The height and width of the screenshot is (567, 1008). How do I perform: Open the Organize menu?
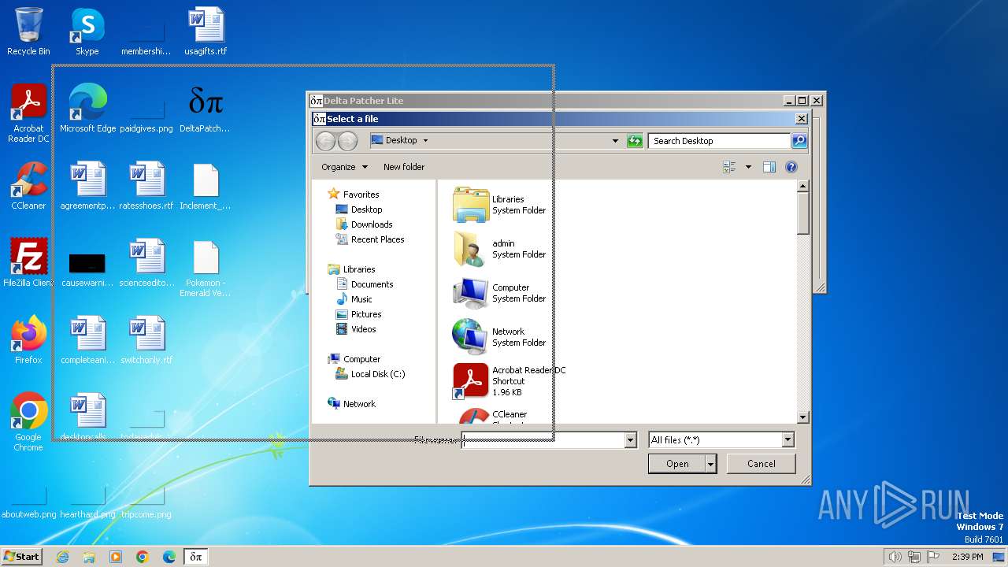pyautogui.click(x=344, y=167)
